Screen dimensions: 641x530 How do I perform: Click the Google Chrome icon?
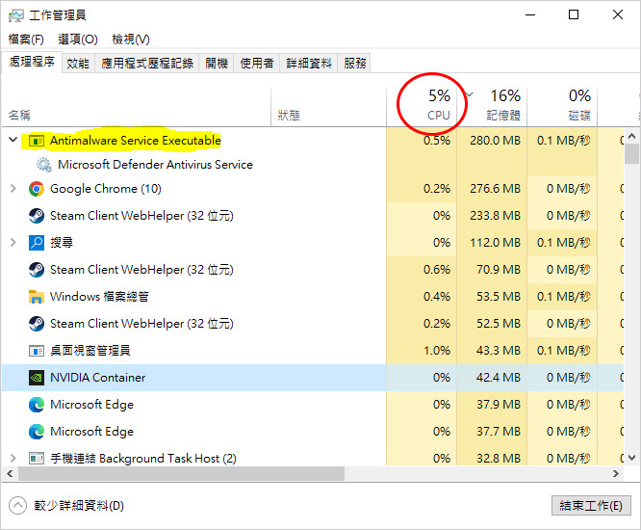pyautogui.click(x=37, y=189)
